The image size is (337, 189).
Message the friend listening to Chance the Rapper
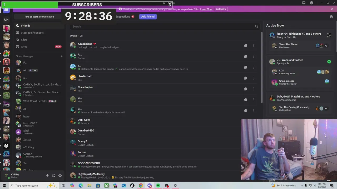[246, 67]
